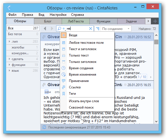
Task: Click the clock-edit icon for Время изменения
Action: 64,74
